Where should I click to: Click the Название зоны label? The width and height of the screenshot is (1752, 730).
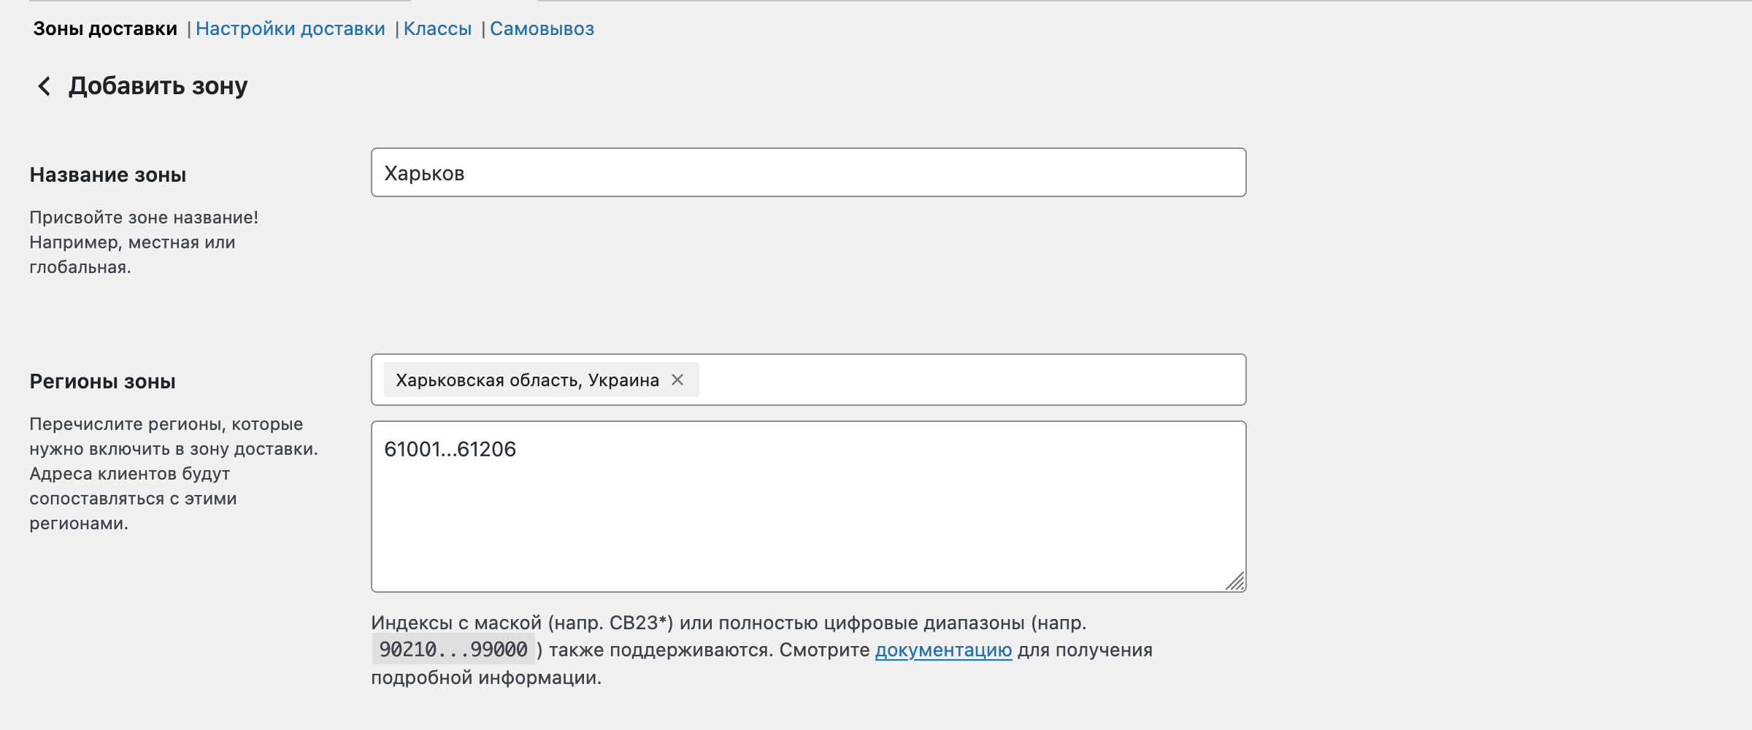(x=108, y=175)
